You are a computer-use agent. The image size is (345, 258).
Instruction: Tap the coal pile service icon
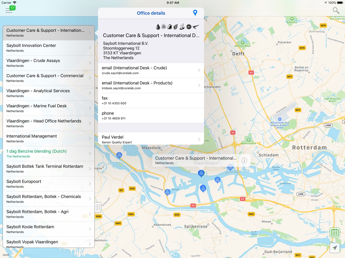tap(170, 27)
